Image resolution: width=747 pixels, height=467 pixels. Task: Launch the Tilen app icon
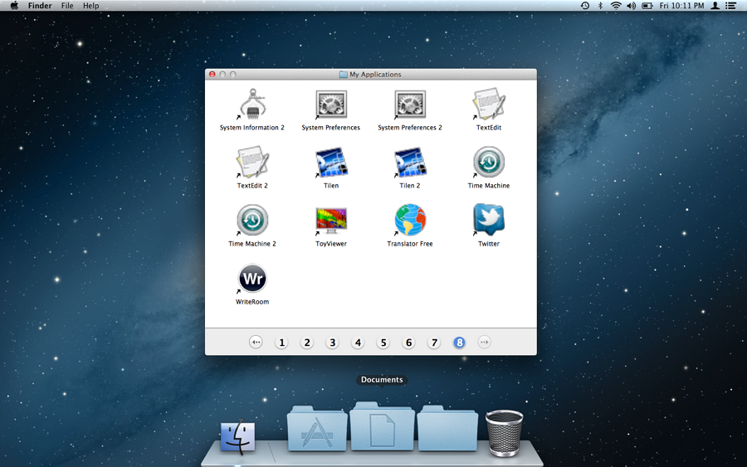[x=331, y=162]
